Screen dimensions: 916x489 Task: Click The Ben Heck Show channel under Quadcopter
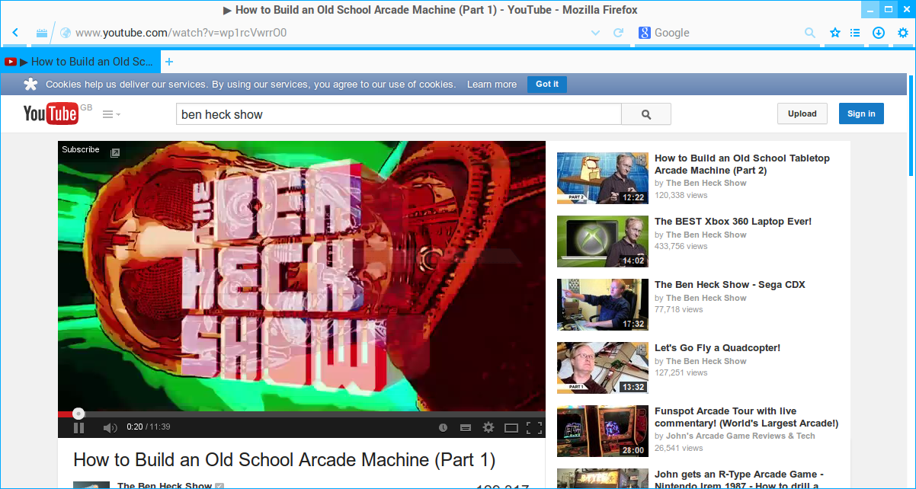706,361
